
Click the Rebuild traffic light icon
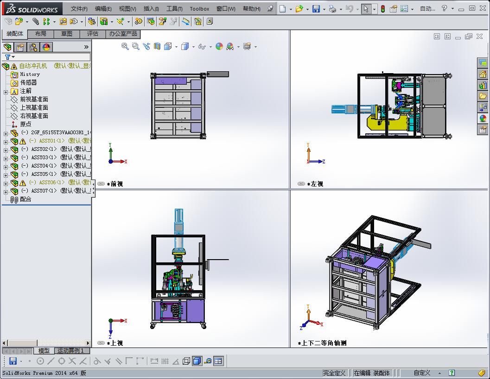(x=383, y=9)
